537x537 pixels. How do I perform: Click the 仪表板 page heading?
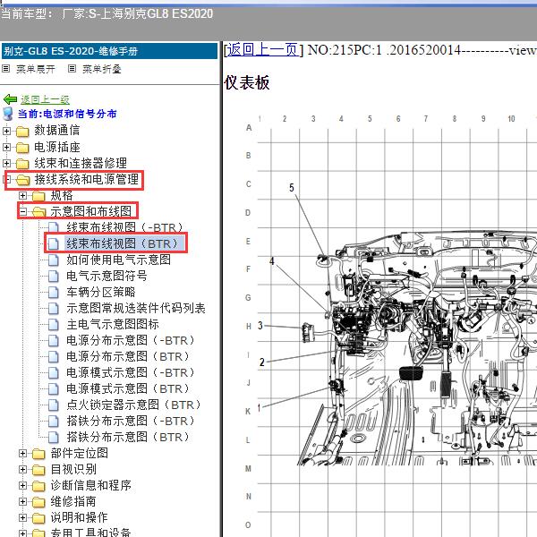click(247, 82)
